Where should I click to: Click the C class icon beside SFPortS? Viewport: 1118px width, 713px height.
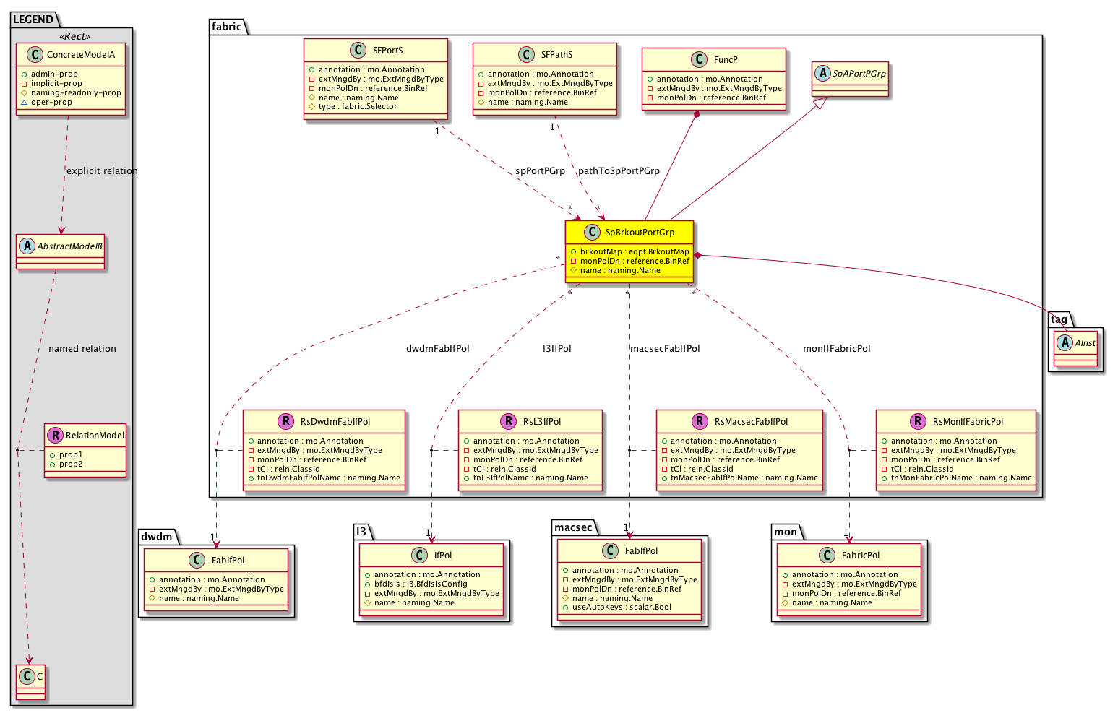click(x=357, y=51)
